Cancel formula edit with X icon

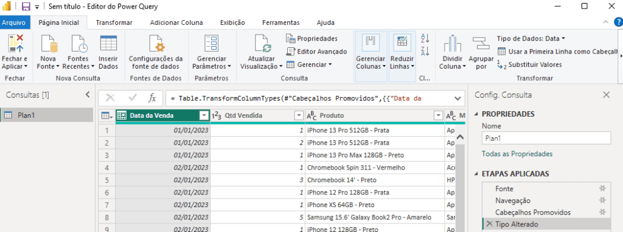(x=110, y=98)
